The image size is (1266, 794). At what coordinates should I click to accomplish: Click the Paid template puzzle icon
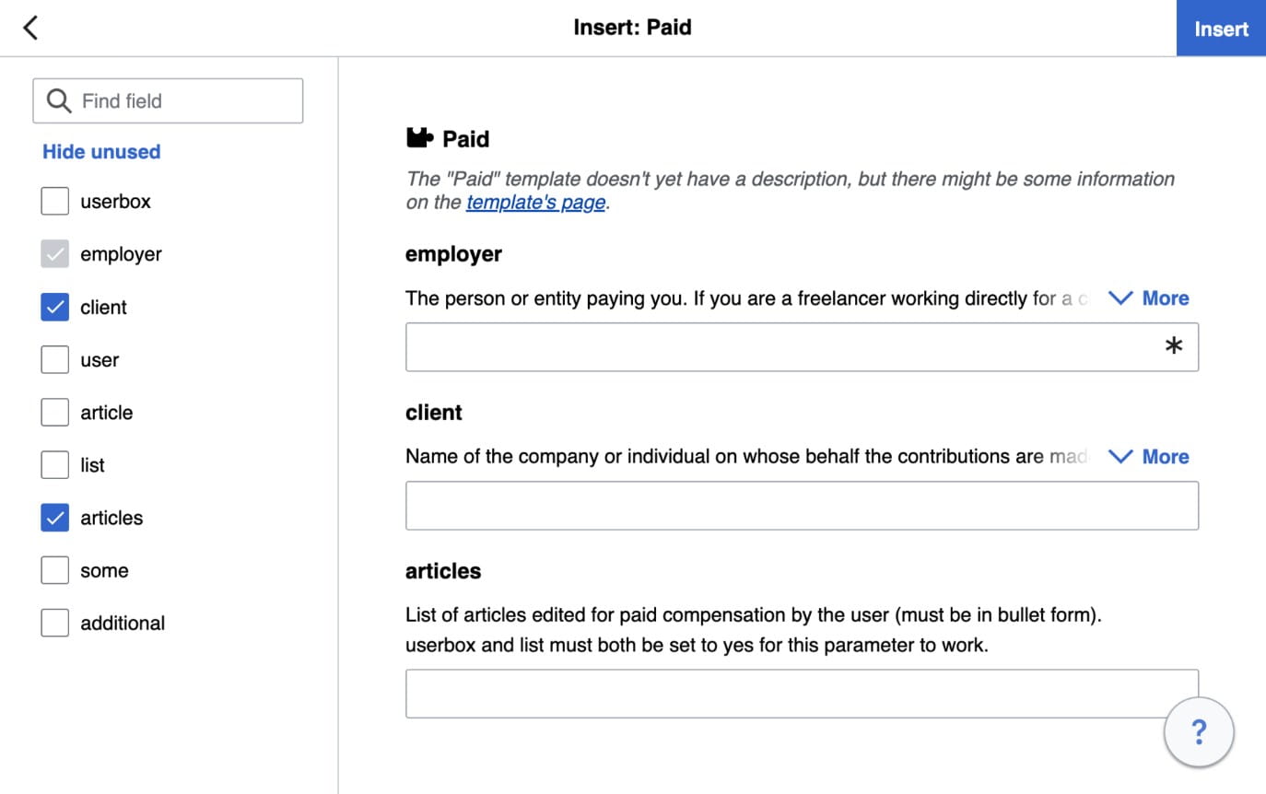tap(419, 139)
